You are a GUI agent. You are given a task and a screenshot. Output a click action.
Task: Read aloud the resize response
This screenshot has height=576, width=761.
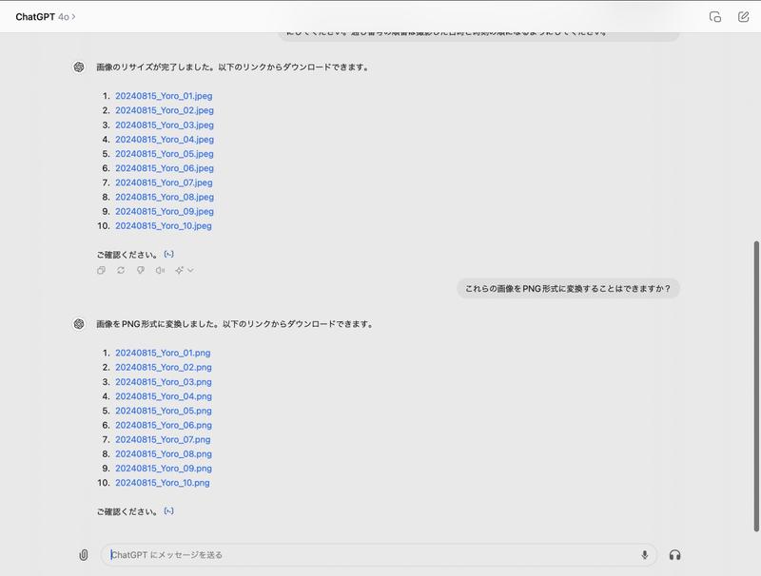coord(160,271)
